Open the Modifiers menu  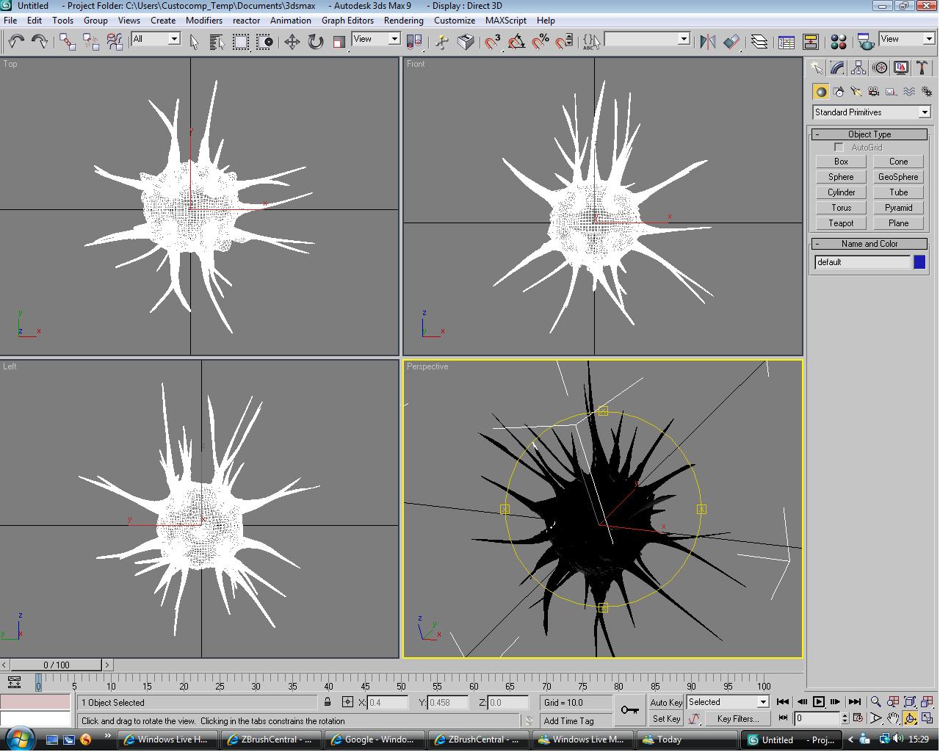click(x=204, y=21)
